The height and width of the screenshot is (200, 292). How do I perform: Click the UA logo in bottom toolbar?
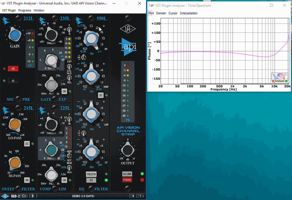5,196
